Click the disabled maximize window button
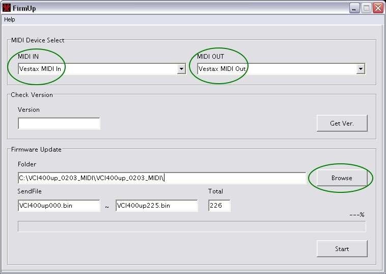This screenshot has height=274, width=386. [x=366, y=8]
